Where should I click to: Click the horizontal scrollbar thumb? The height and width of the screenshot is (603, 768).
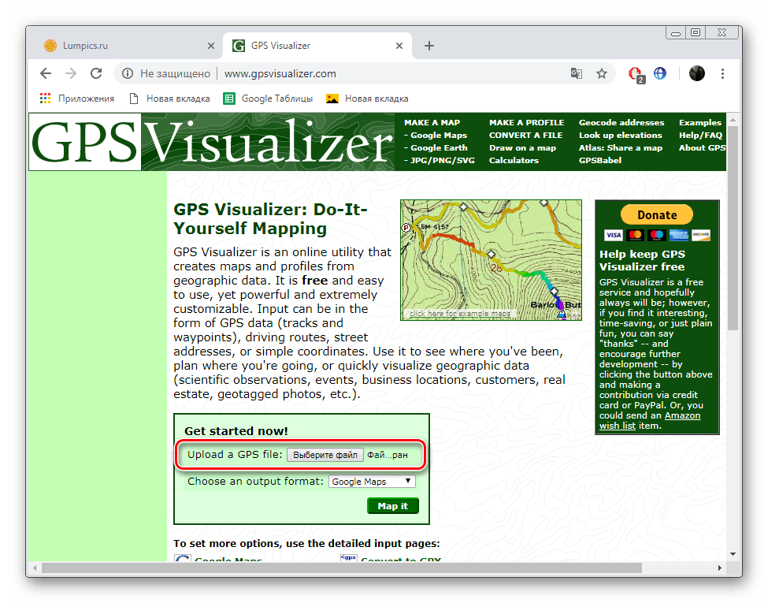(x=342, y=568)
